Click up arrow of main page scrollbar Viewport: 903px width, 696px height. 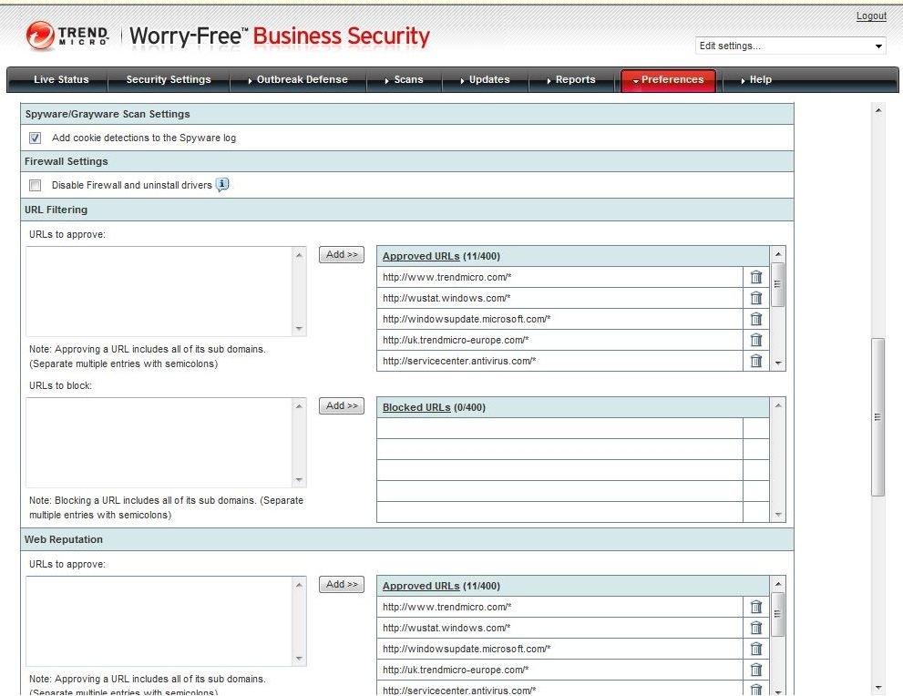pos(878,110)
